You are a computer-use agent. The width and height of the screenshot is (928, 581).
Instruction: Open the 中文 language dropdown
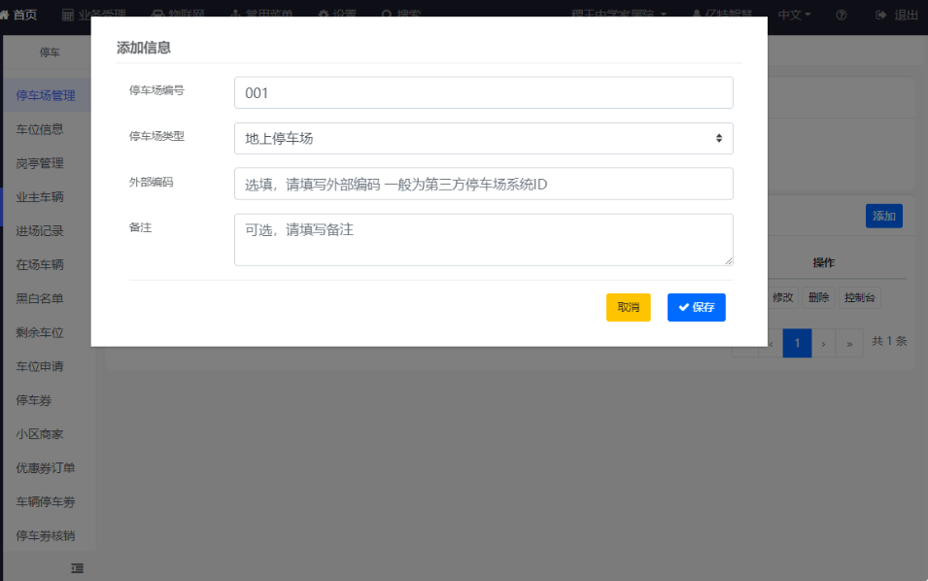[x=794, y=15]
